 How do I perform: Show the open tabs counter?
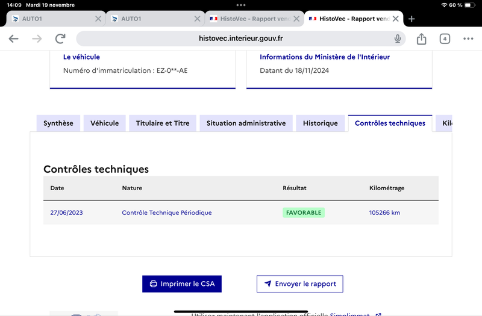[x=445, y=39]
